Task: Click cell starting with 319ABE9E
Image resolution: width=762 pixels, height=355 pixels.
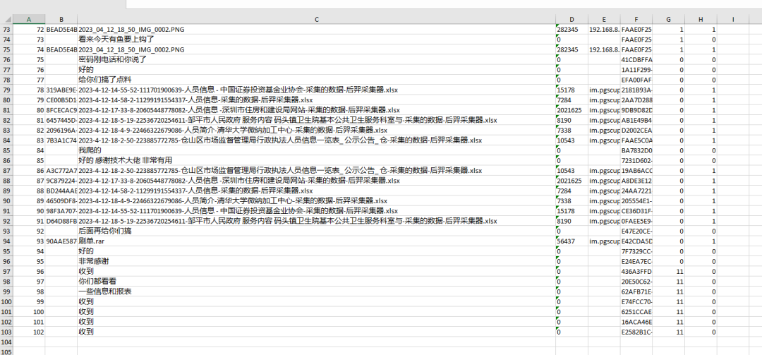Action: (x=61, y=90)
